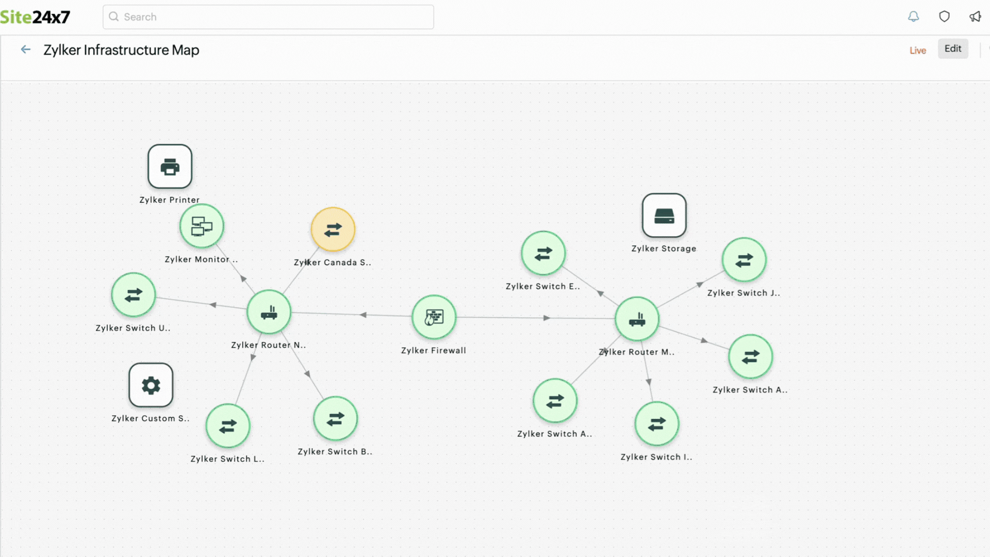
Task: Select the Zylker Switch L.. node
Action: coord(228,425)
